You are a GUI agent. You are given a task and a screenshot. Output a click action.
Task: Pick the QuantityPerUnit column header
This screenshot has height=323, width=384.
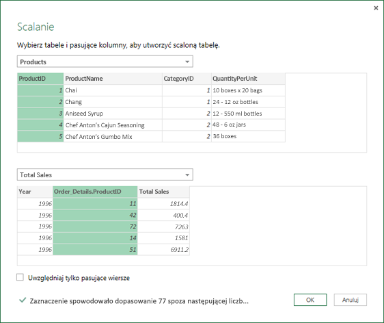point(248,79)
